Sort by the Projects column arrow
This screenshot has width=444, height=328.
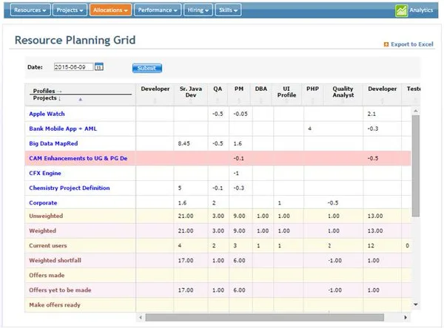coord(81,99)
